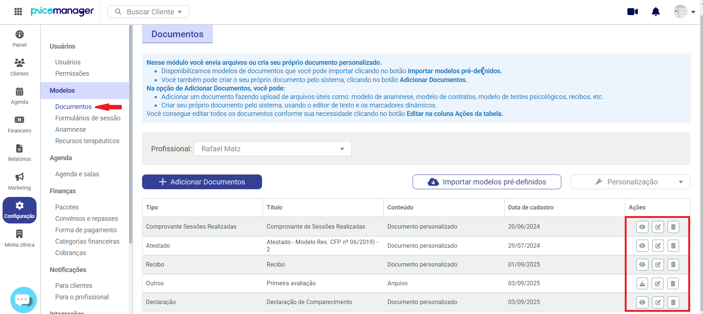The height and width of the screenshot is (314, 703).
Task: Delete the Comprovante de Sessões Realizadas document
Action: point(673,227)
